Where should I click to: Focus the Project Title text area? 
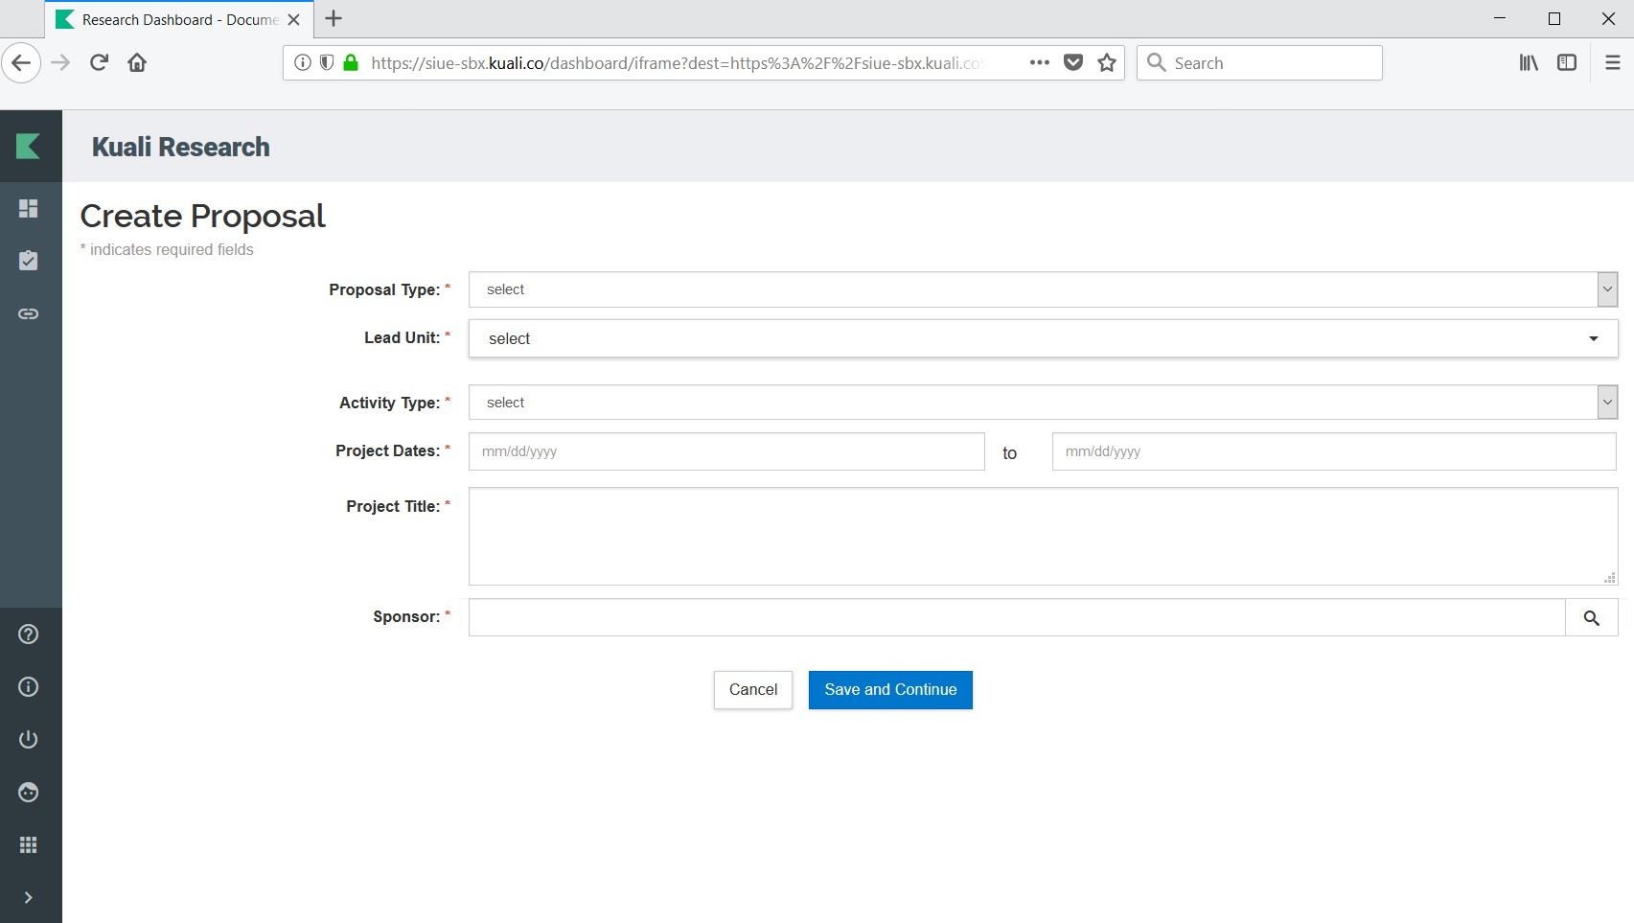click(x=1042, y=536)
